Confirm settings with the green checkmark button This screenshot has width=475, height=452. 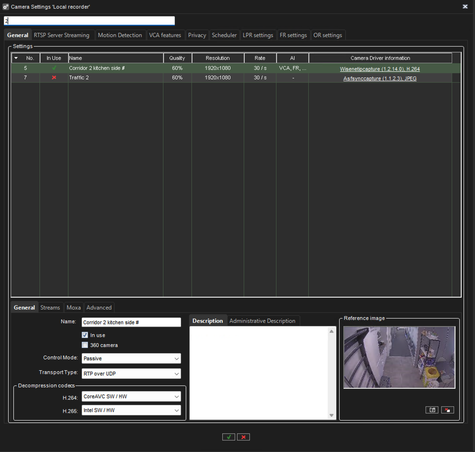point(228,437)
